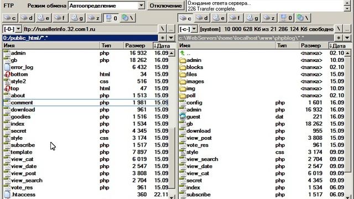The height and width of the screenshot is (199, 354).
Task: Open right panel directory history dropdown
Action: 347,38
